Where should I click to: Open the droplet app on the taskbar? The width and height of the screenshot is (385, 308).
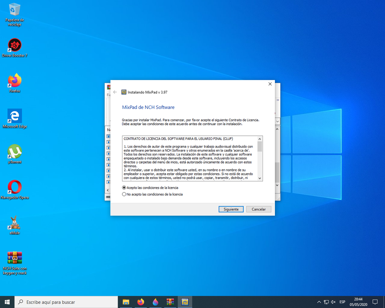[x=156, y=302]
